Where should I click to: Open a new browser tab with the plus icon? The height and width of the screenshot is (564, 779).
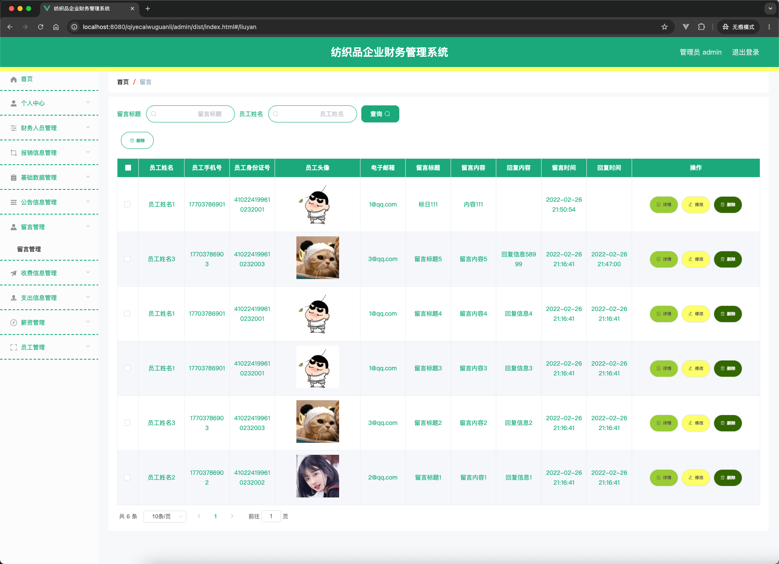click(x=148, y=9)
